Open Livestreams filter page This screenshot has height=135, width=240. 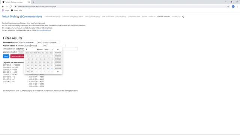point(134,16)
